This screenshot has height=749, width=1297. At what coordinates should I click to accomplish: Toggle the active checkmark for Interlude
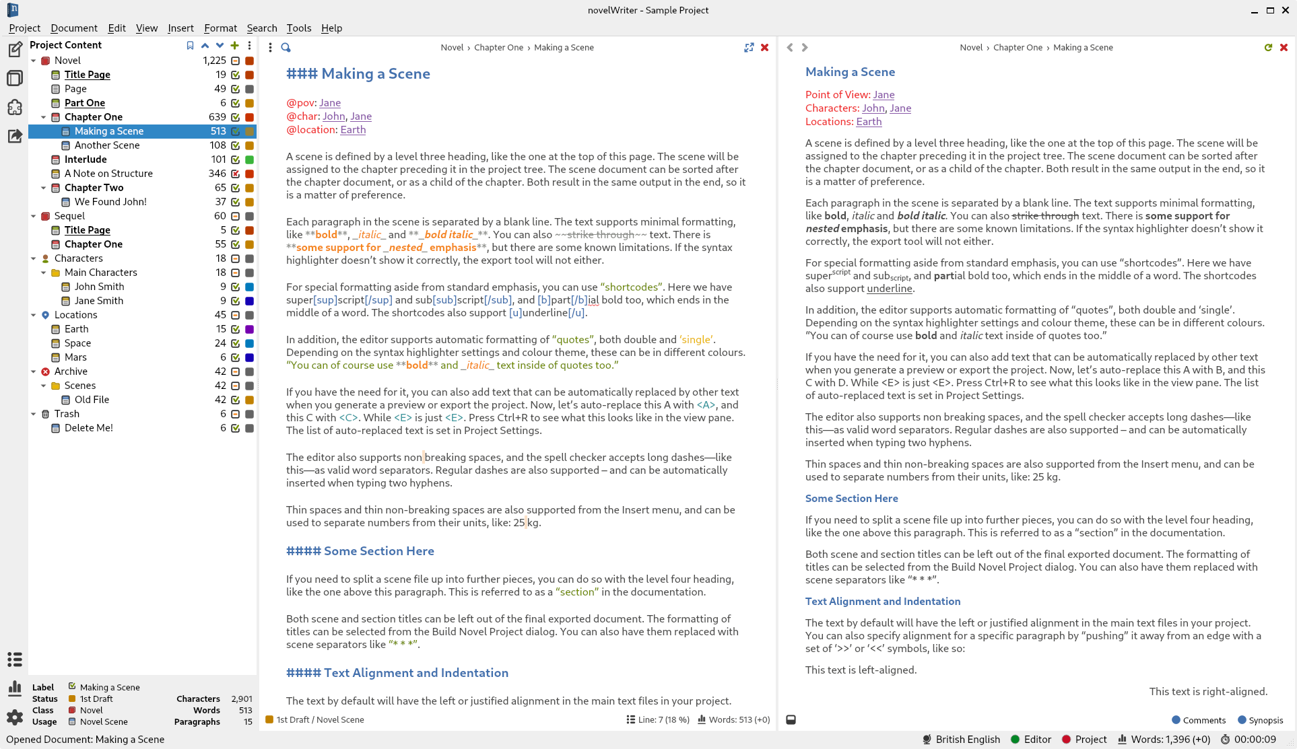[x=235, y=159]
